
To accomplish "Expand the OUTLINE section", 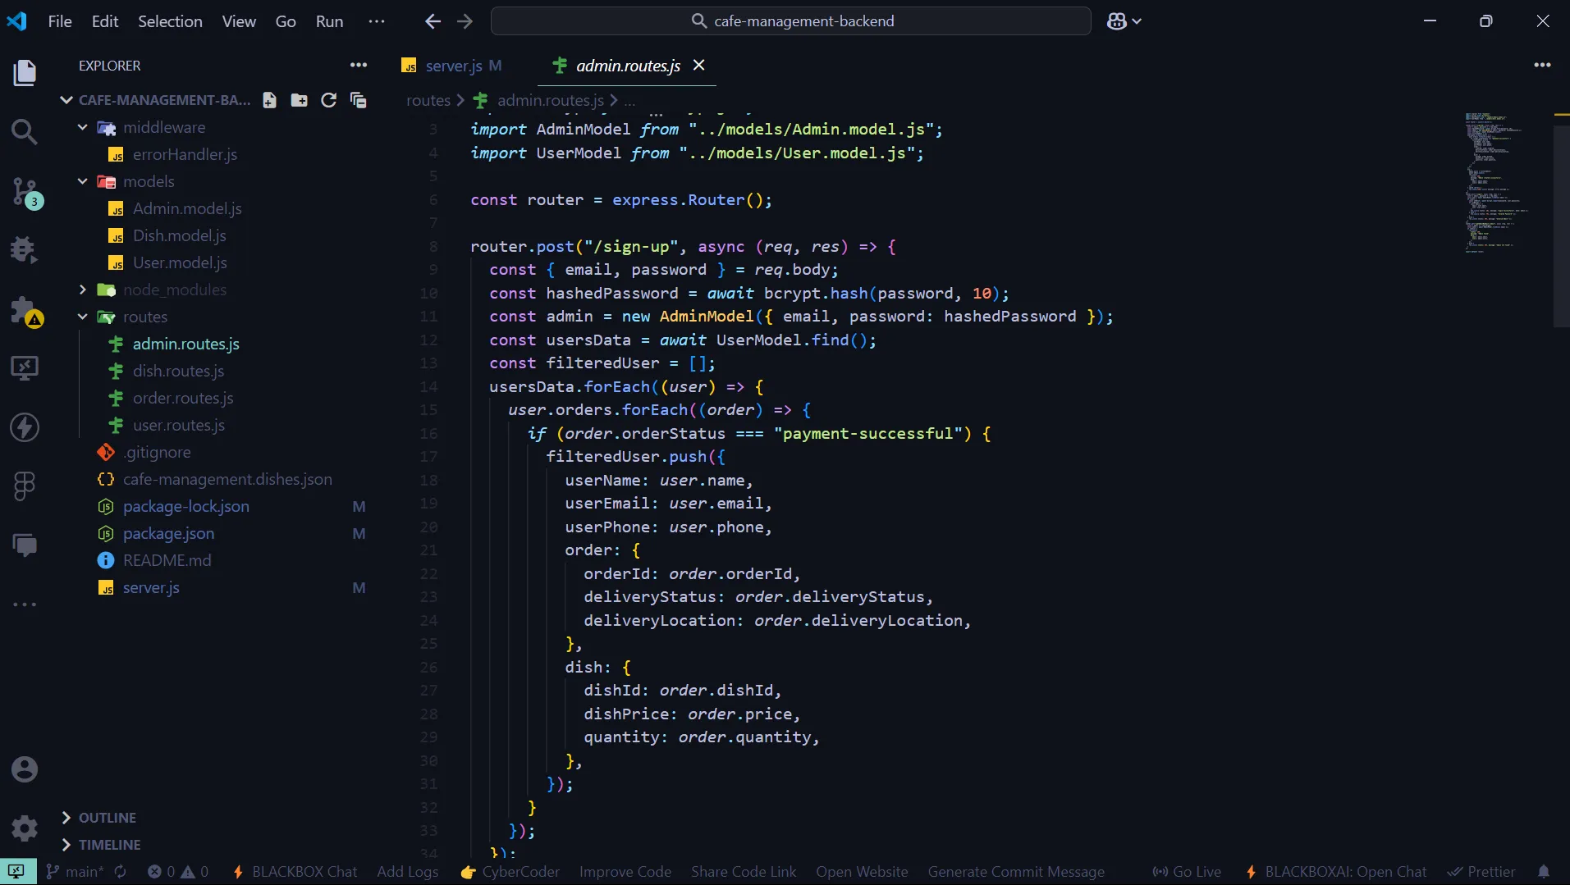I will tap(98, 818).
